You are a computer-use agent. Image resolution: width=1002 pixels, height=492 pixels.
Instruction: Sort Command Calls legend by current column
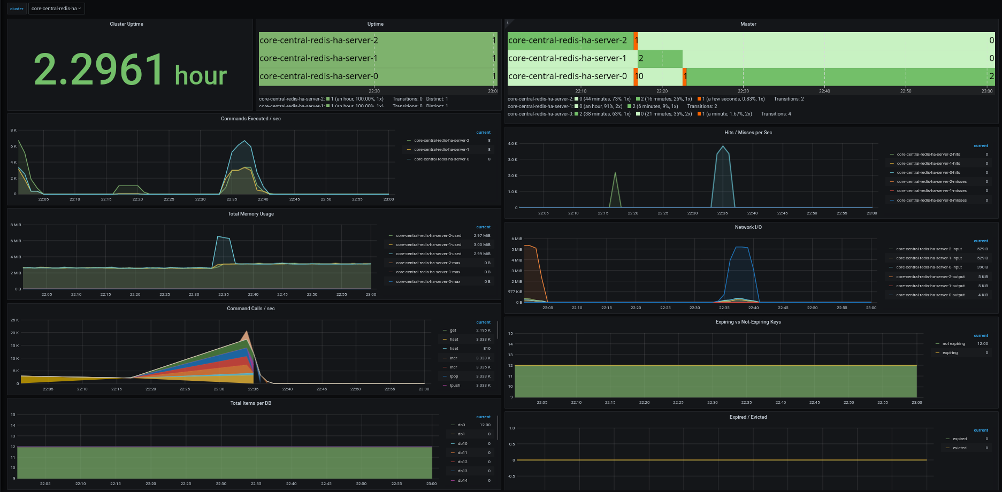tap(483, 322)
